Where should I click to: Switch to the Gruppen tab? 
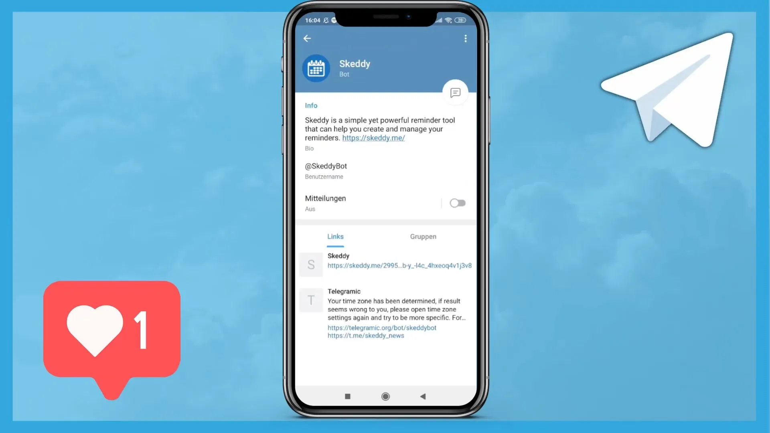point(423,236)
